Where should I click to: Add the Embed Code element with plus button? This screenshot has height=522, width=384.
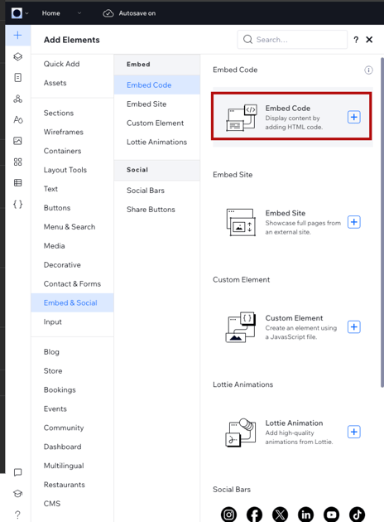tap(354, 117)
